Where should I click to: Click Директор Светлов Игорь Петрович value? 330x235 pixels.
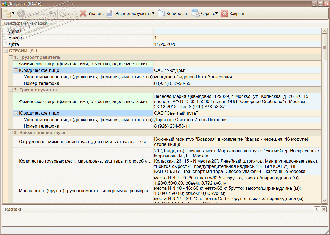191,120
